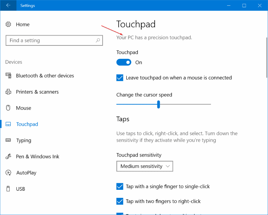The height and width of the screenshot is (215, 268).
Task: Click the AutoPlay icon
Action: tap(8, 173)
